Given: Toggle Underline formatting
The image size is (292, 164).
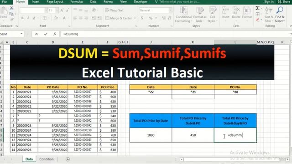Looking at the screenshot, I should click(33, 18).
